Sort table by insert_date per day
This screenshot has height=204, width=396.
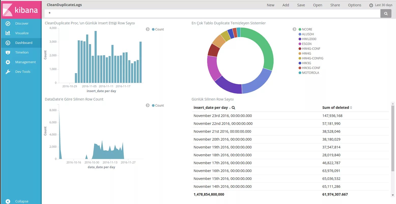click(x=230, y=108)
